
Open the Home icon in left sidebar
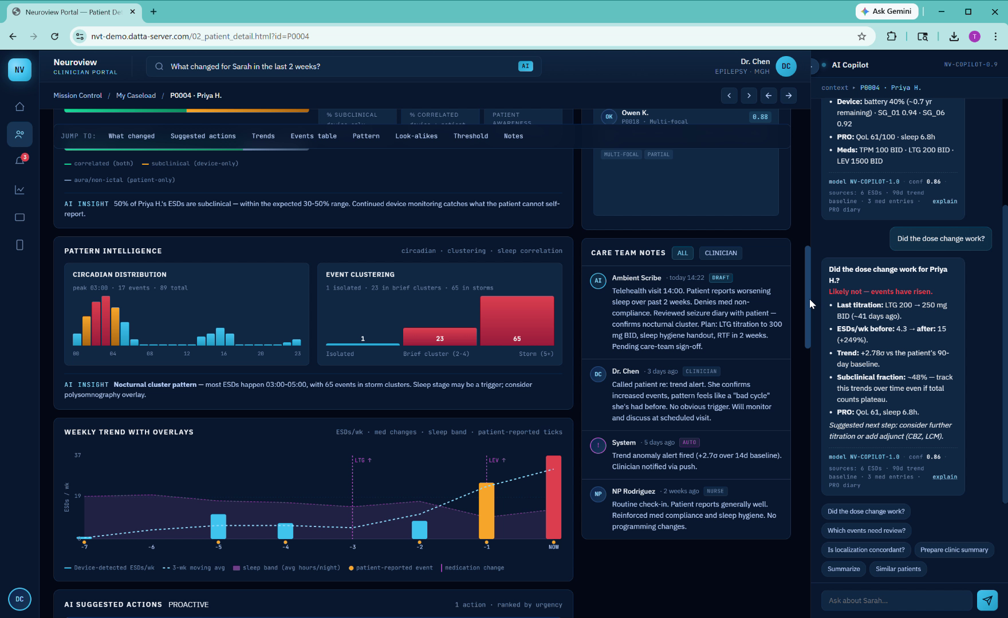click(x=19, y=106)
